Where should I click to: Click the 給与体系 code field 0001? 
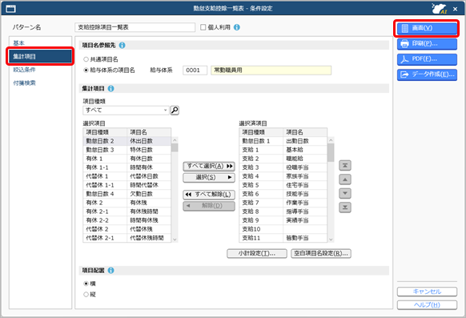[195, 70]
